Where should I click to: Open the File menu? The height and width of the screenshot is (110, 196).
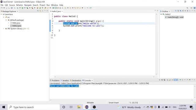pos(2,5)
